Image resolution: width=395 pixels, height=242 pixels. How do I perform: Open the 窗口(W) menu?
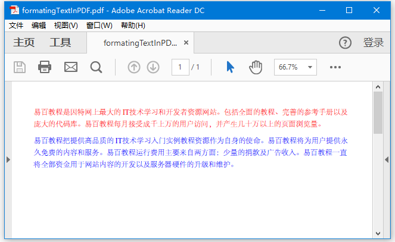click(99, 26)
